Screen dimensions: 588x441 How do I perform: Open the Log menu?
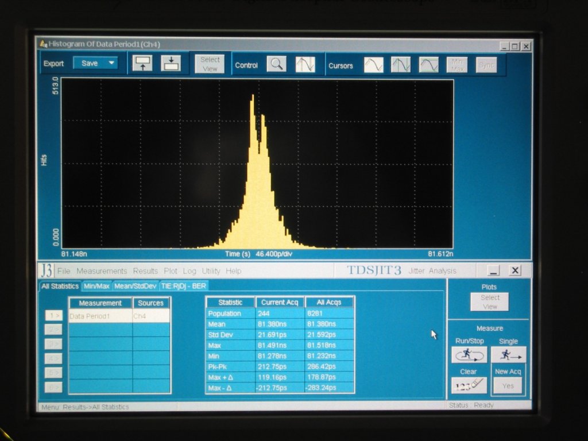click(x=189, y=271)
